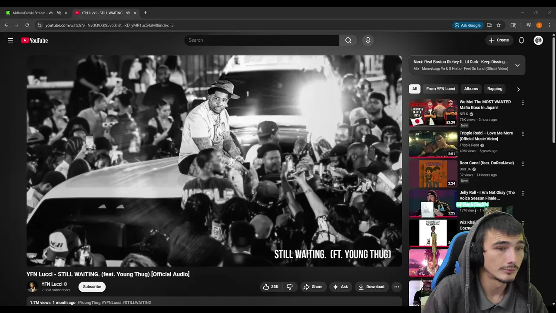Image resolution: width=556 pixels, height=313 pixels.
Task: Click '1.7M views 1 month ago' text
Action: click(53, 303)
